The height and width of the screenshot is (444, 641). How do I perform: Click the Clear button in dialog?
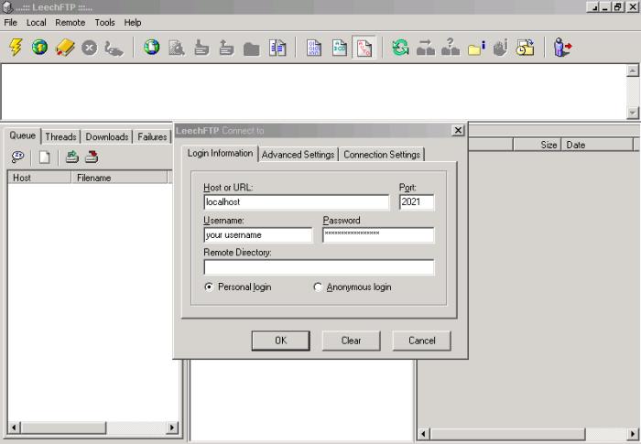point(351,341)
